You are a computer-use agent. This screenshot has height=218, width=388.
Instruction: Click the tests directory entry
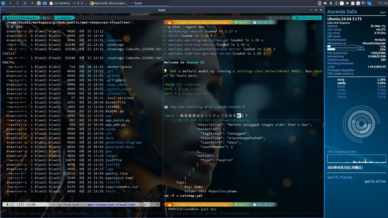tap(111, 191)
